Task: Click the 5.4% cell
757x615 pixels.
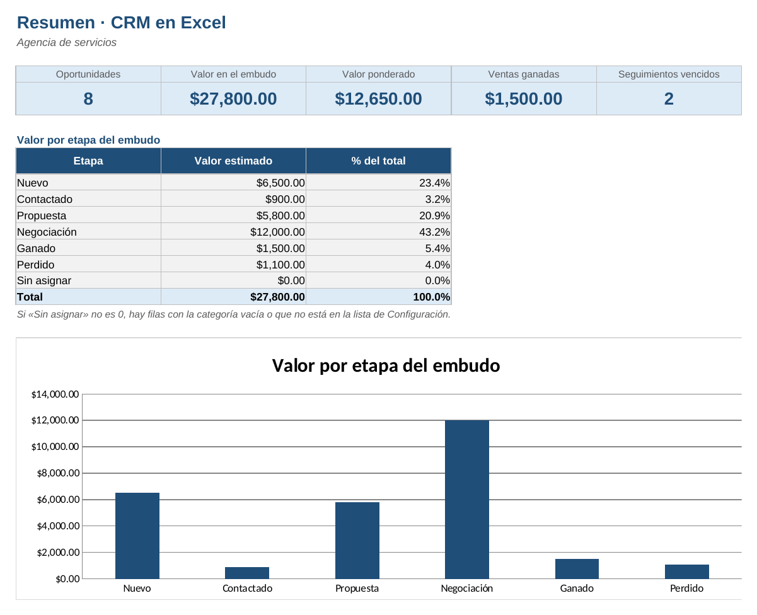Action: (x=379, y=248)
